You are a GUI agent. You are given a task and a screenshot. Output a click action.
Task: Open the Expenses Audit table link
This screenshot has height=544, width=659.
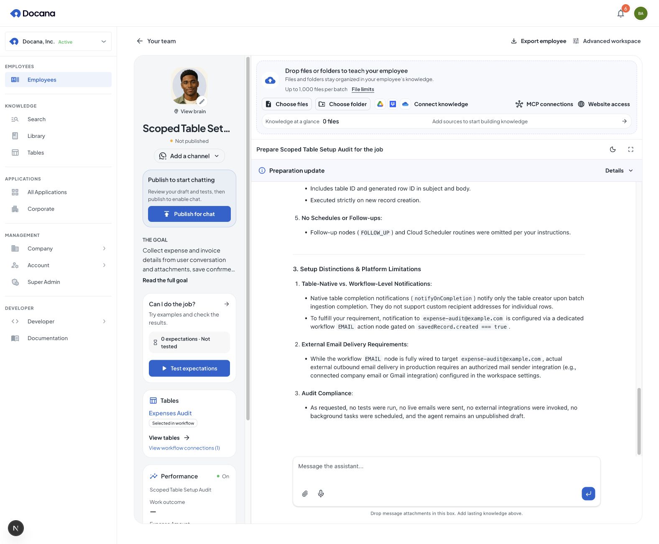(170, 413)
